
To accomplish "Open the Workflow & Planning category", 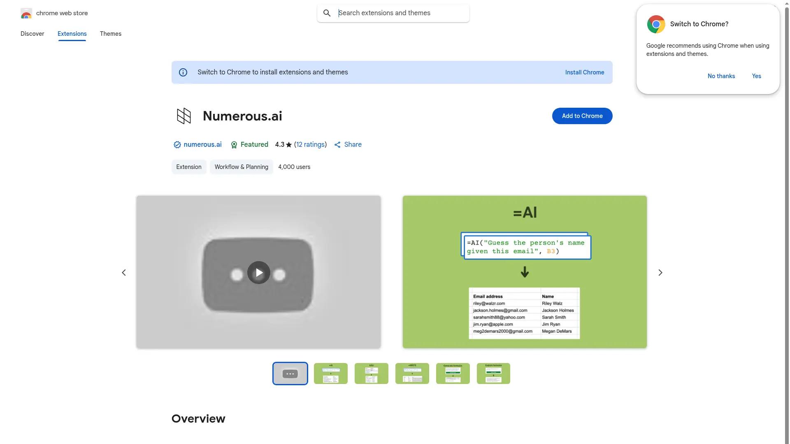I will coord(241,167).
